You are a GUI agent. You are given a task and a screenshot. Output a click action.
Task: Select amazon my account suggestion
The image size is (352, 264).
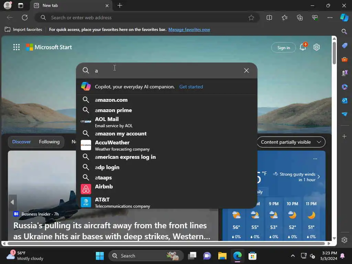click(167, 134)
